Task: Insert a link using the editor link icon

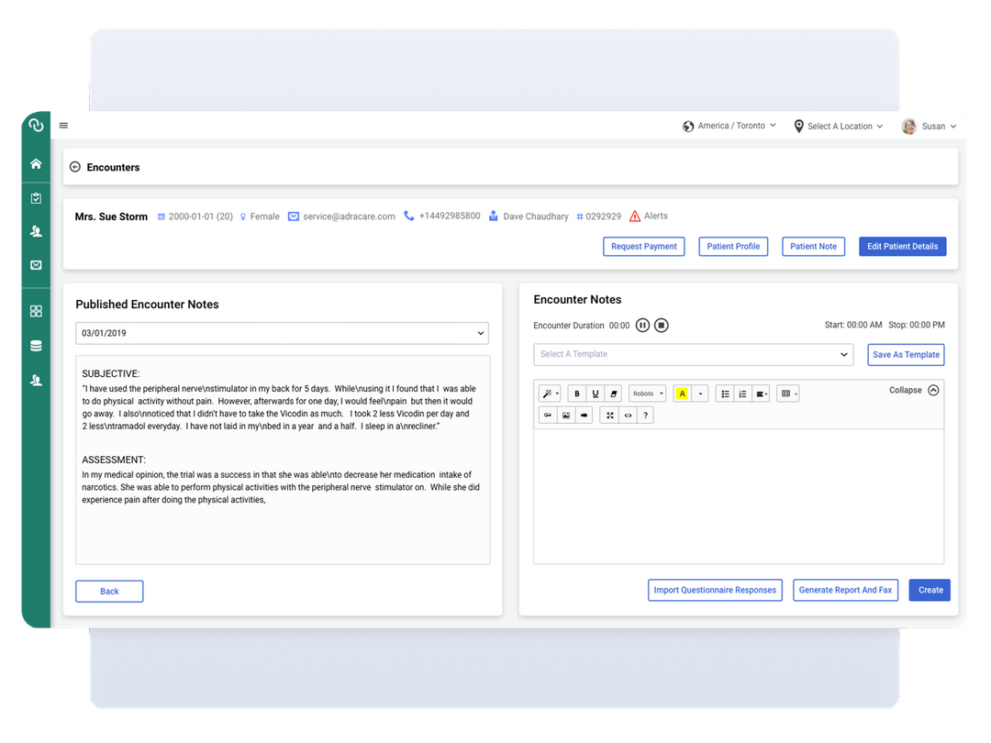Action: (x=548, y=415)
